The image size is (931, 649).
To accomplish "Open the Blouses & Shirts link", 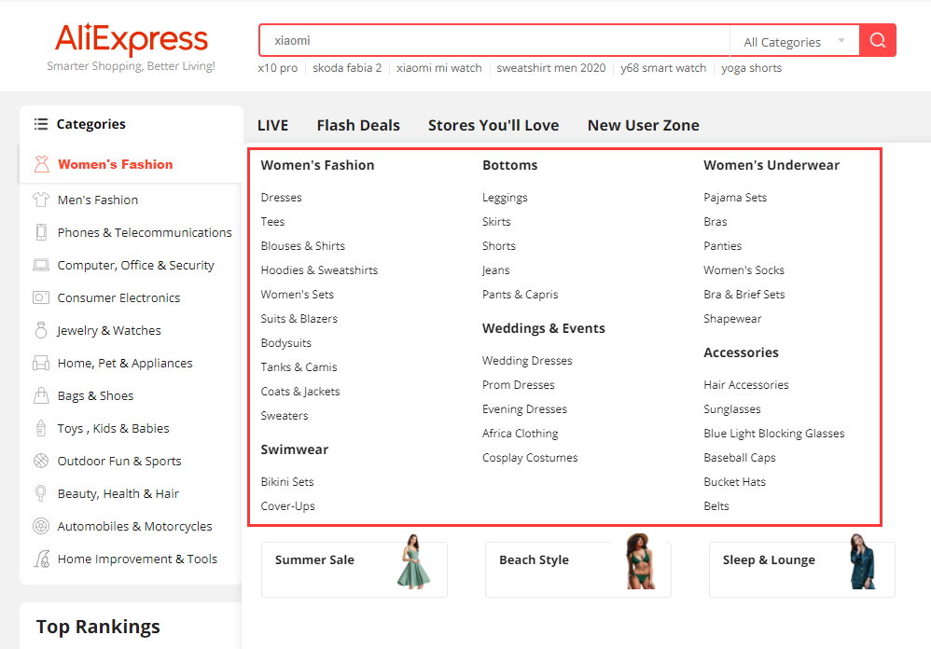I will (303, 246).
